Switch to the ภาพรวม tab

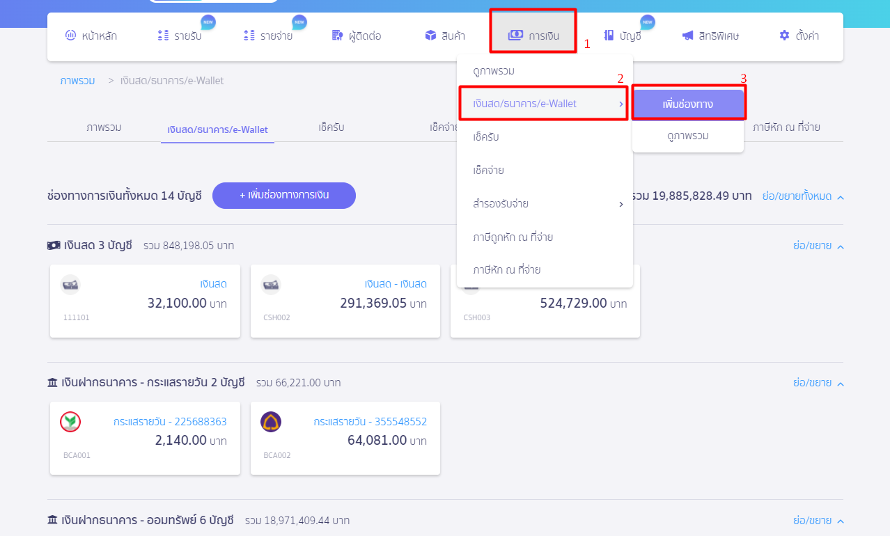coord(104,127)
